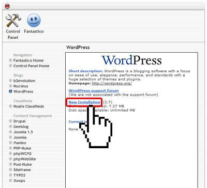This screenshot has height=188, width=207.
Task: Click the bullet icon beside Drupal
Action: pos(10,121)
